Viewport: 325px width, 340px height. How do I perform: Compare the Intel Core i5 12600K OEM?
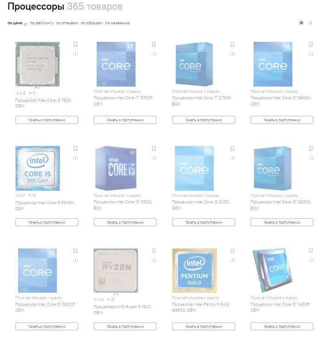(311, 53)
